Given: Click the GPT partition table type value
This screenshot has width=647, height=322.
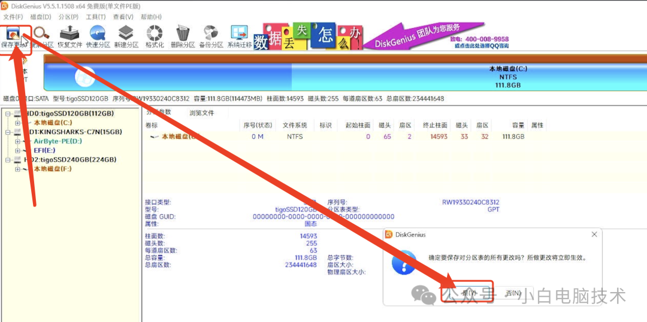Looking at the screenshot, I should 493,209.
